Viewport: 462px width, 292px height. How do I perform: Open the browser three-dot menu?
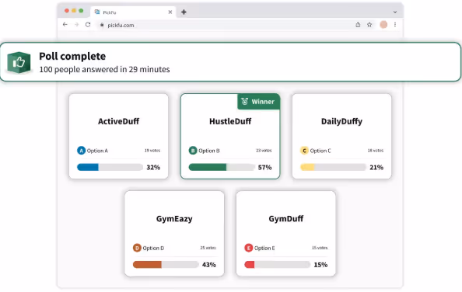click(x=395, y=25)
